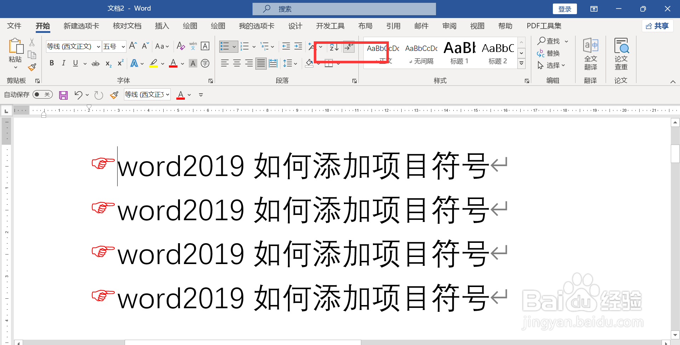Align text left
The width and height of the screenshot is (680, 345).
tap(225, 63)
